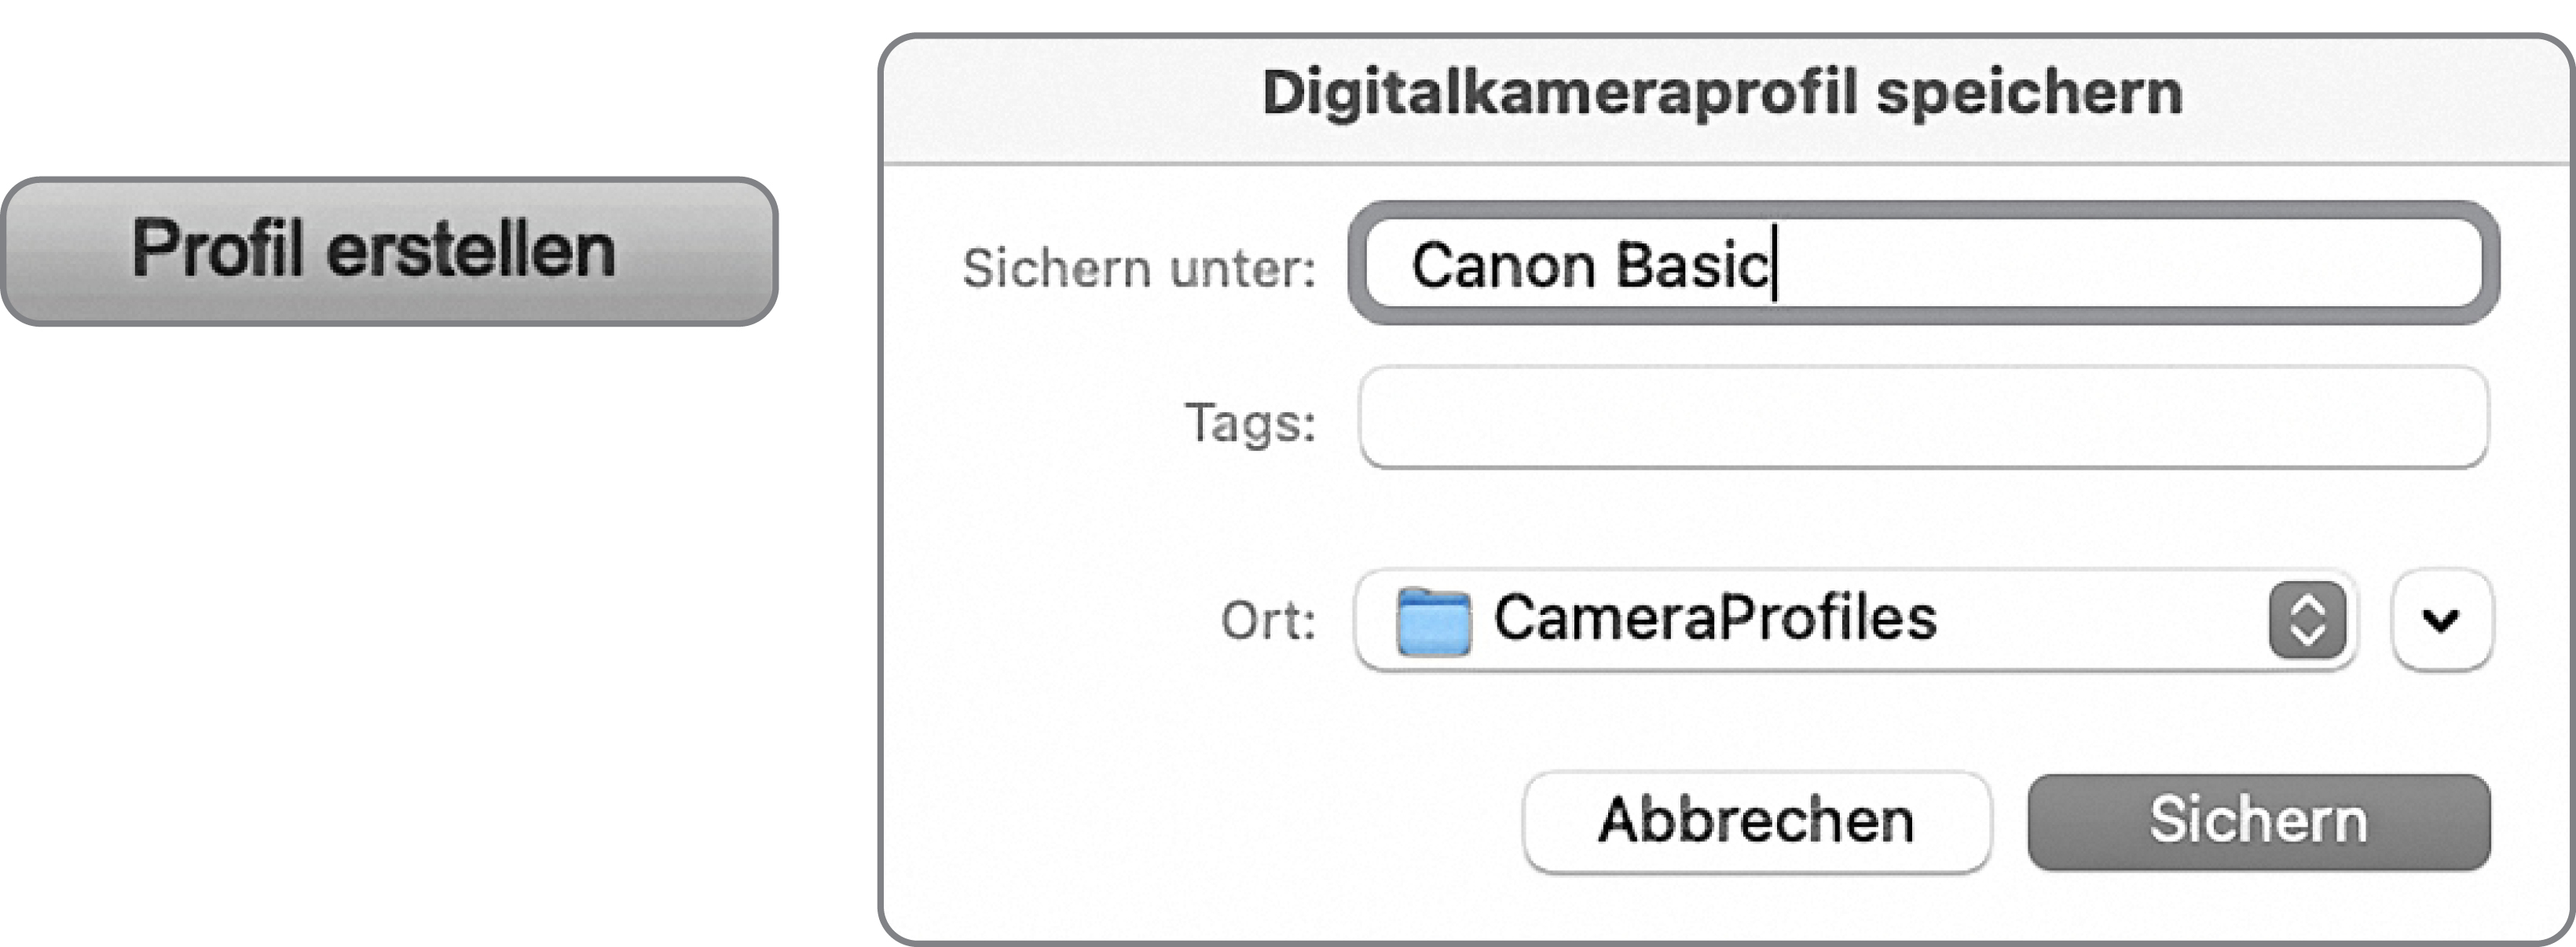The height and width of the screenshot is (947, 2576).
Task: Click the blue CameraProfiles folder icon
Action: tap(1433, 622)
